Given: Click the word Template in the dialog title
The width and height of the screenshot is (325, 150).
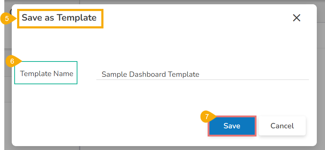Looking at the screenshot, I should point(78,18).
